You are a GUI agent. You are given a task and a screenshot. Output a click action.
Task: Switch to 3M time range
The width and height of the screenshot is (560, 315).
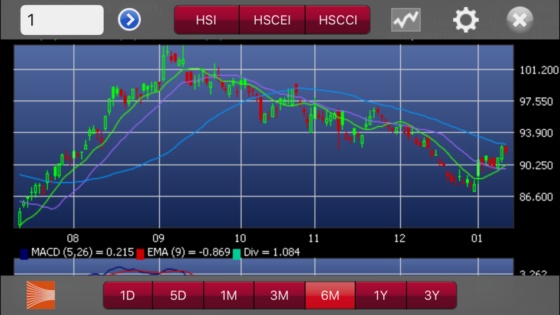tap(279, 296)
